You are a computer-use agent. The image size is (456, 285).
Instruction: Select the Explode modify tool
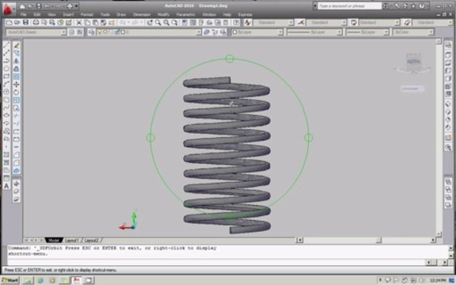click(x=17, y=170)
